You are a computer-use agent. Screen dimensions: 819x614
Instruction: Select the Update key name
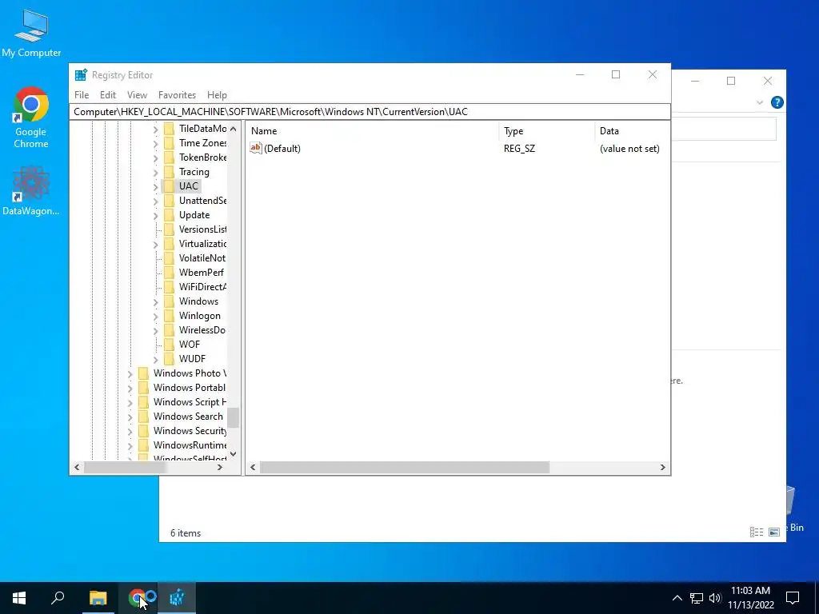point(194,215)
